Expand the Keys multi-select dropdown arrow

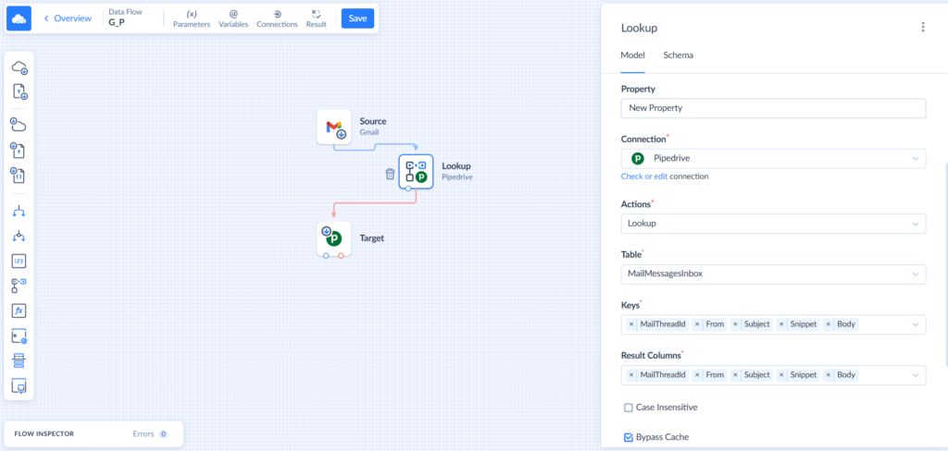[x=915, y=324]
